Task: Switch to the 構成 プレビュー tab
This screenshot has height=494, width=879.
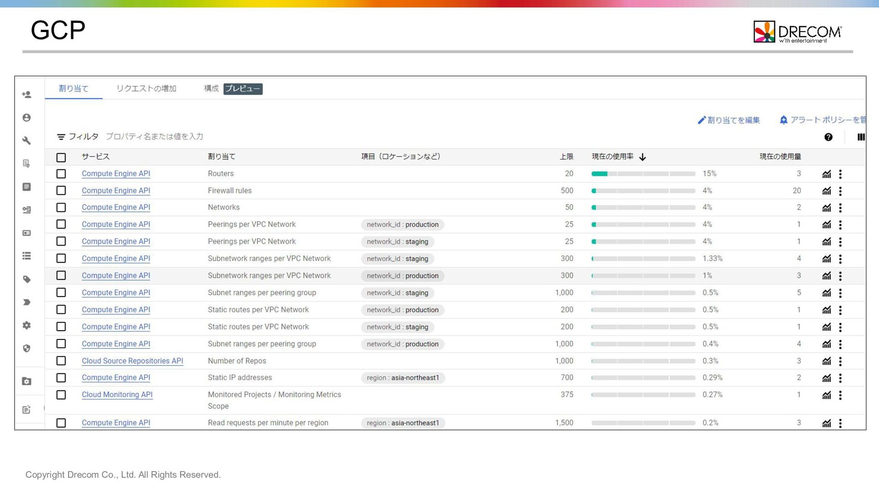Action: click(233, 88)
